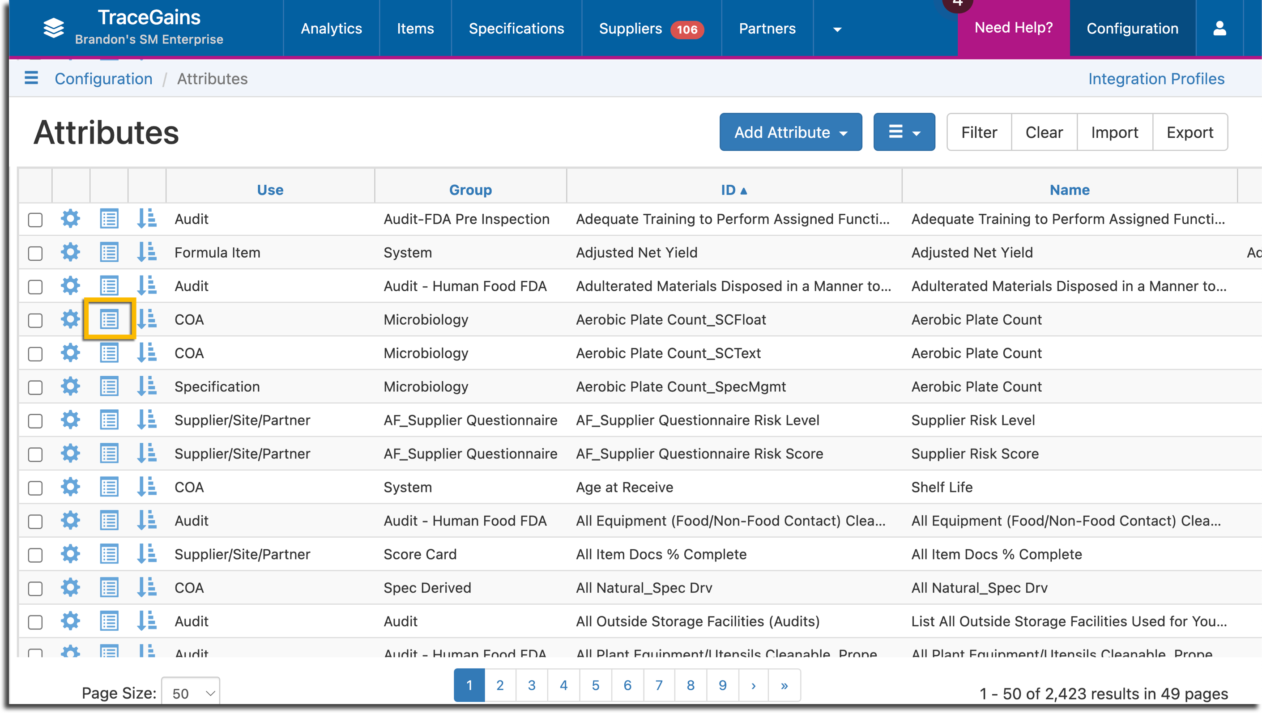Image resolution: width=1262 pixels, height=713 pixels.
Task: Click the Import button
Action: [x=1114, y=132]
